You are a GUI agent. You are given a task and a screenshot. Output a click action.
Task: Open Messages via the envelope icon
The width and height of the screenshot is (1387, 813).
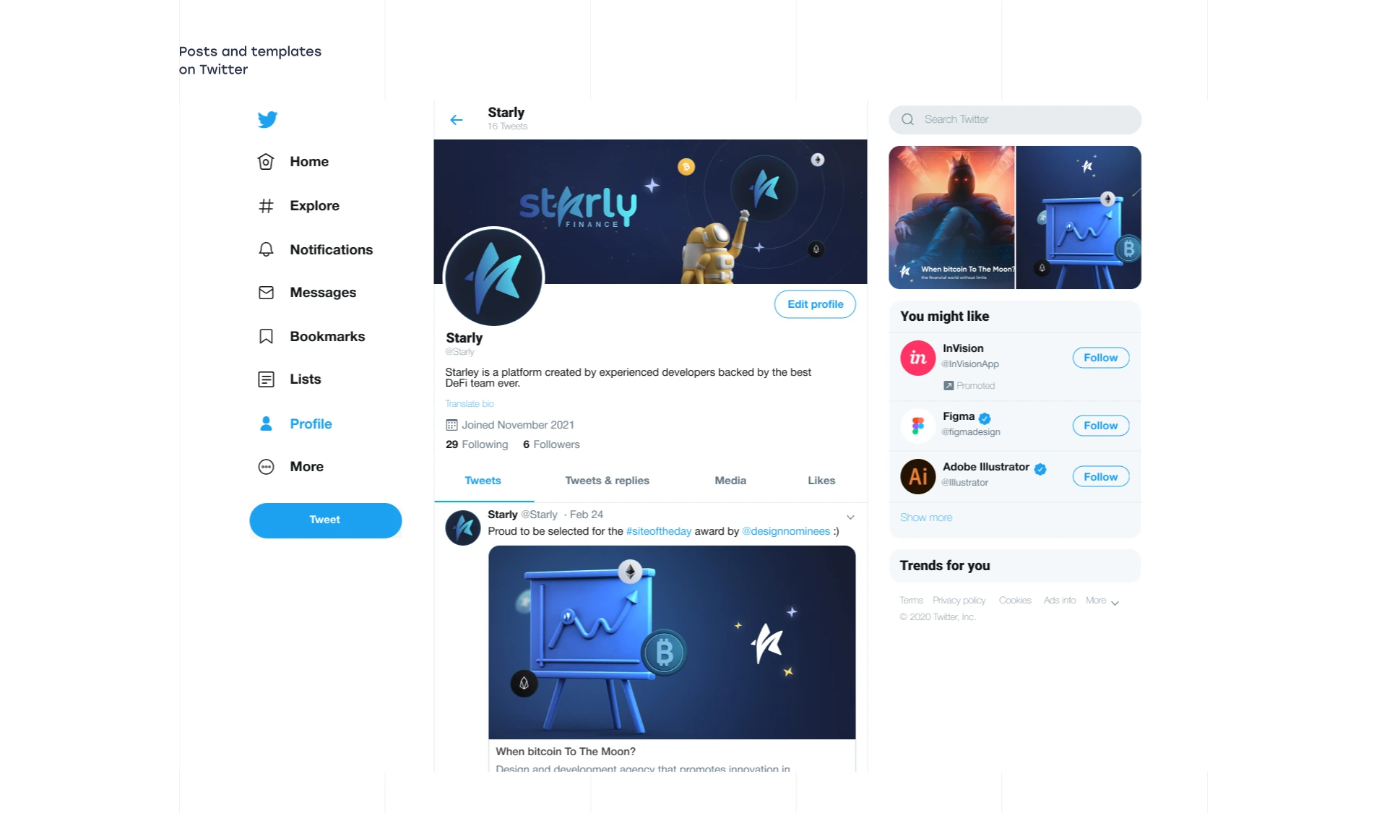266,293
